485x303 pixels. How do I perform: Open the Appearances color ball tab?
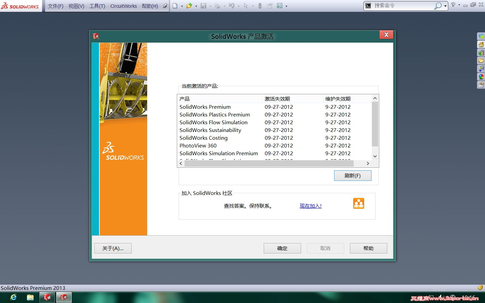(481, 77)
